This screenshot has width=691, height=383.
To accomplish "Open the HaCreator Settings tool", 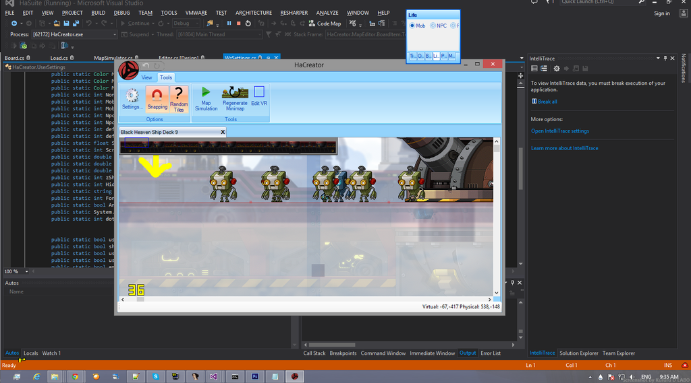I will click(x=132, y=98).
